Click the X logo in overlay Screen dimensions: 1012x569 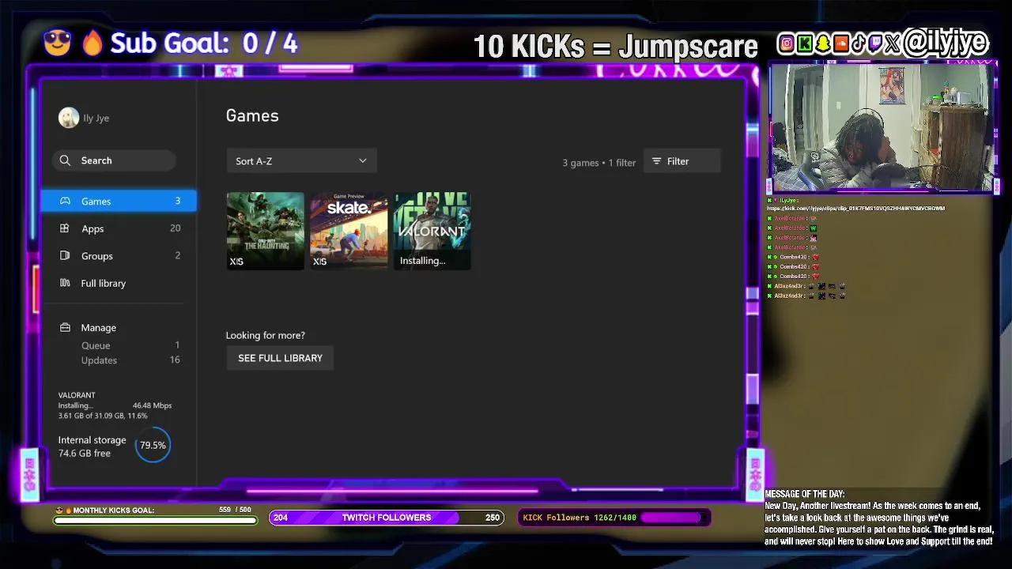tap(893, 43)
